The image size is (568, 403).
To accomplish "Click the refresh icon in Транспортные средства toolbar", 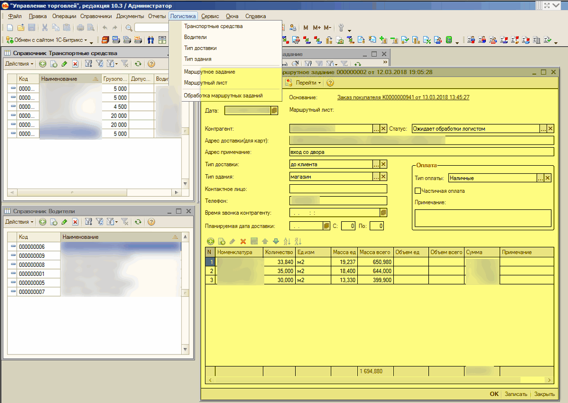I will pos(138,64).
